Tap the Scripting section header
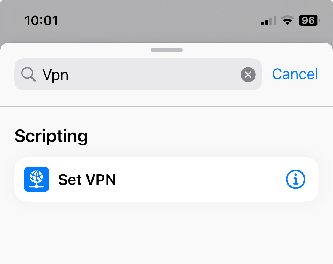 point(51,136)
